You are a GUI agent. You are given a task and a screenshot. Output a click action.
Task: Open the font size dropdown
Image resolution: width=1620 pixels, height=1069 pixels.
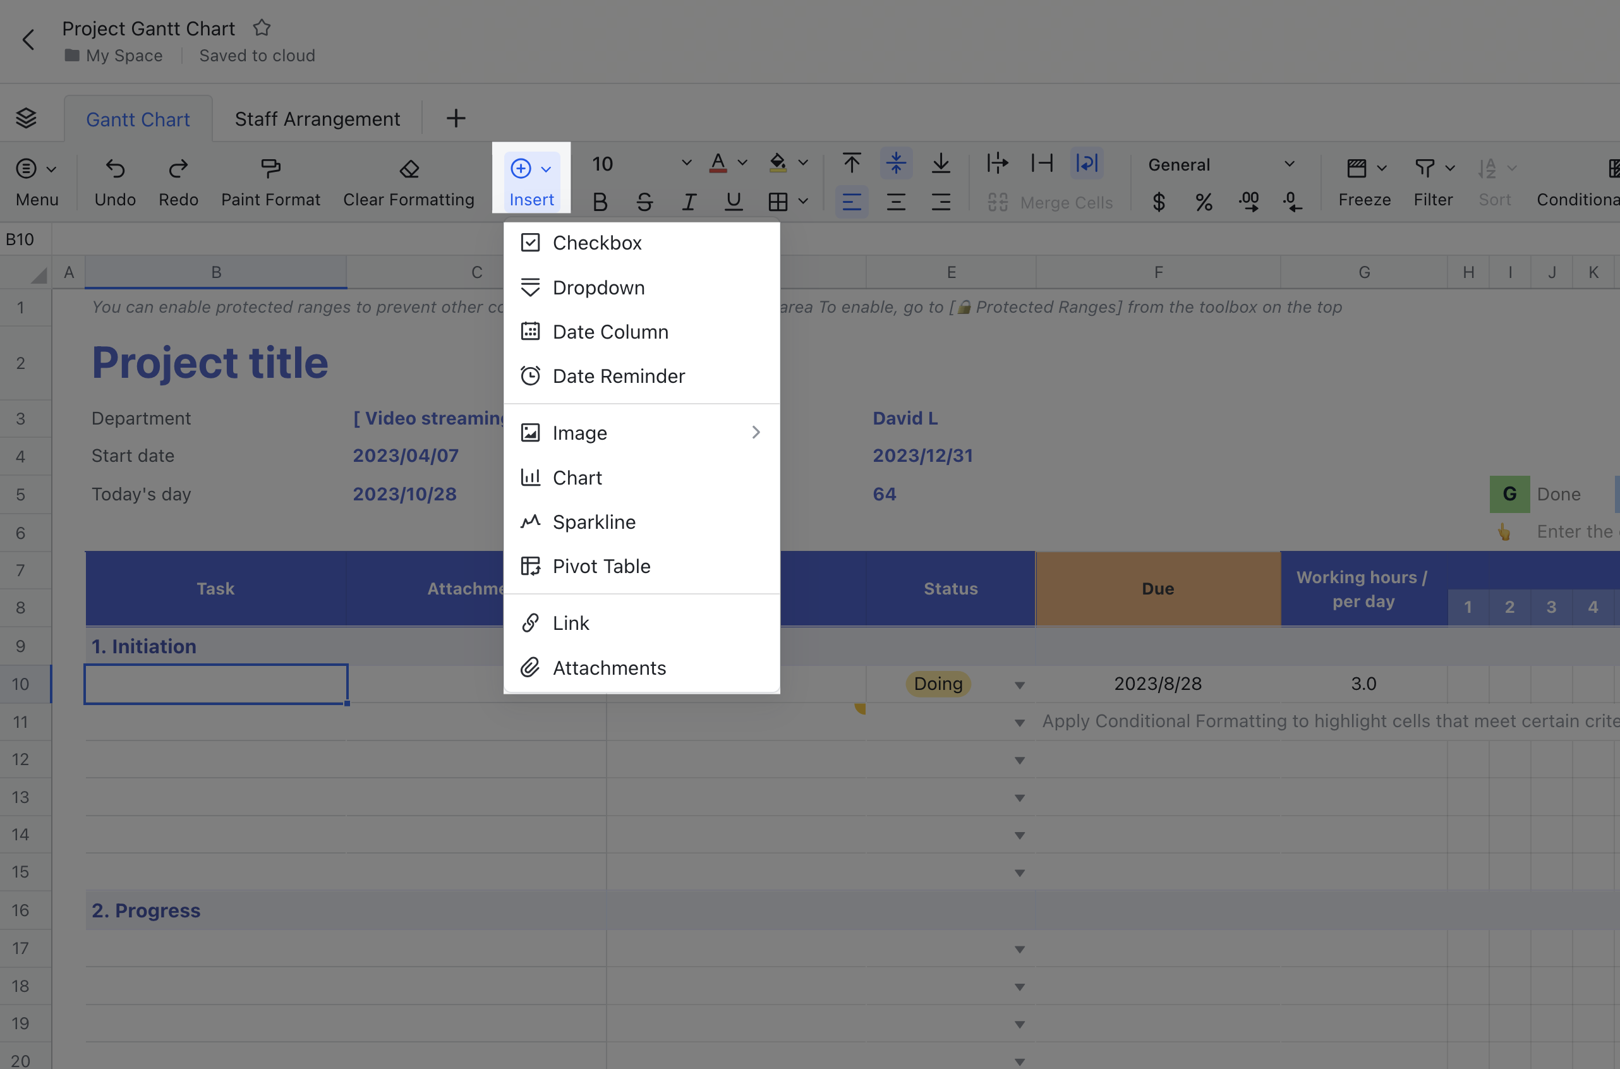686,164
